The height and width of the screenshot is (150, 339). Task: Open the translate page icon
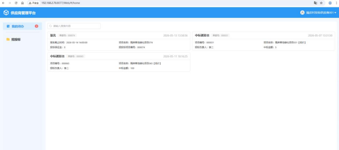315,3
